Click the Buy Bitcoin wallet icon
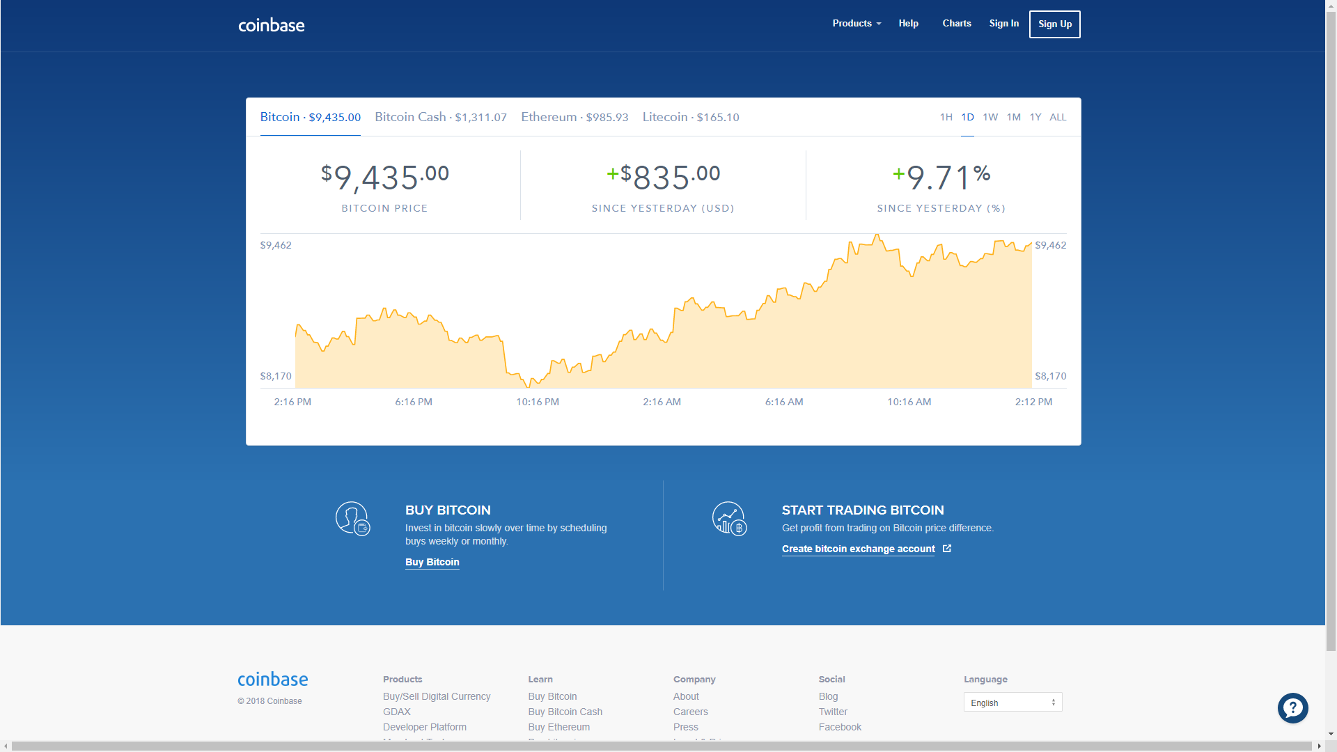 click(352, 519)
